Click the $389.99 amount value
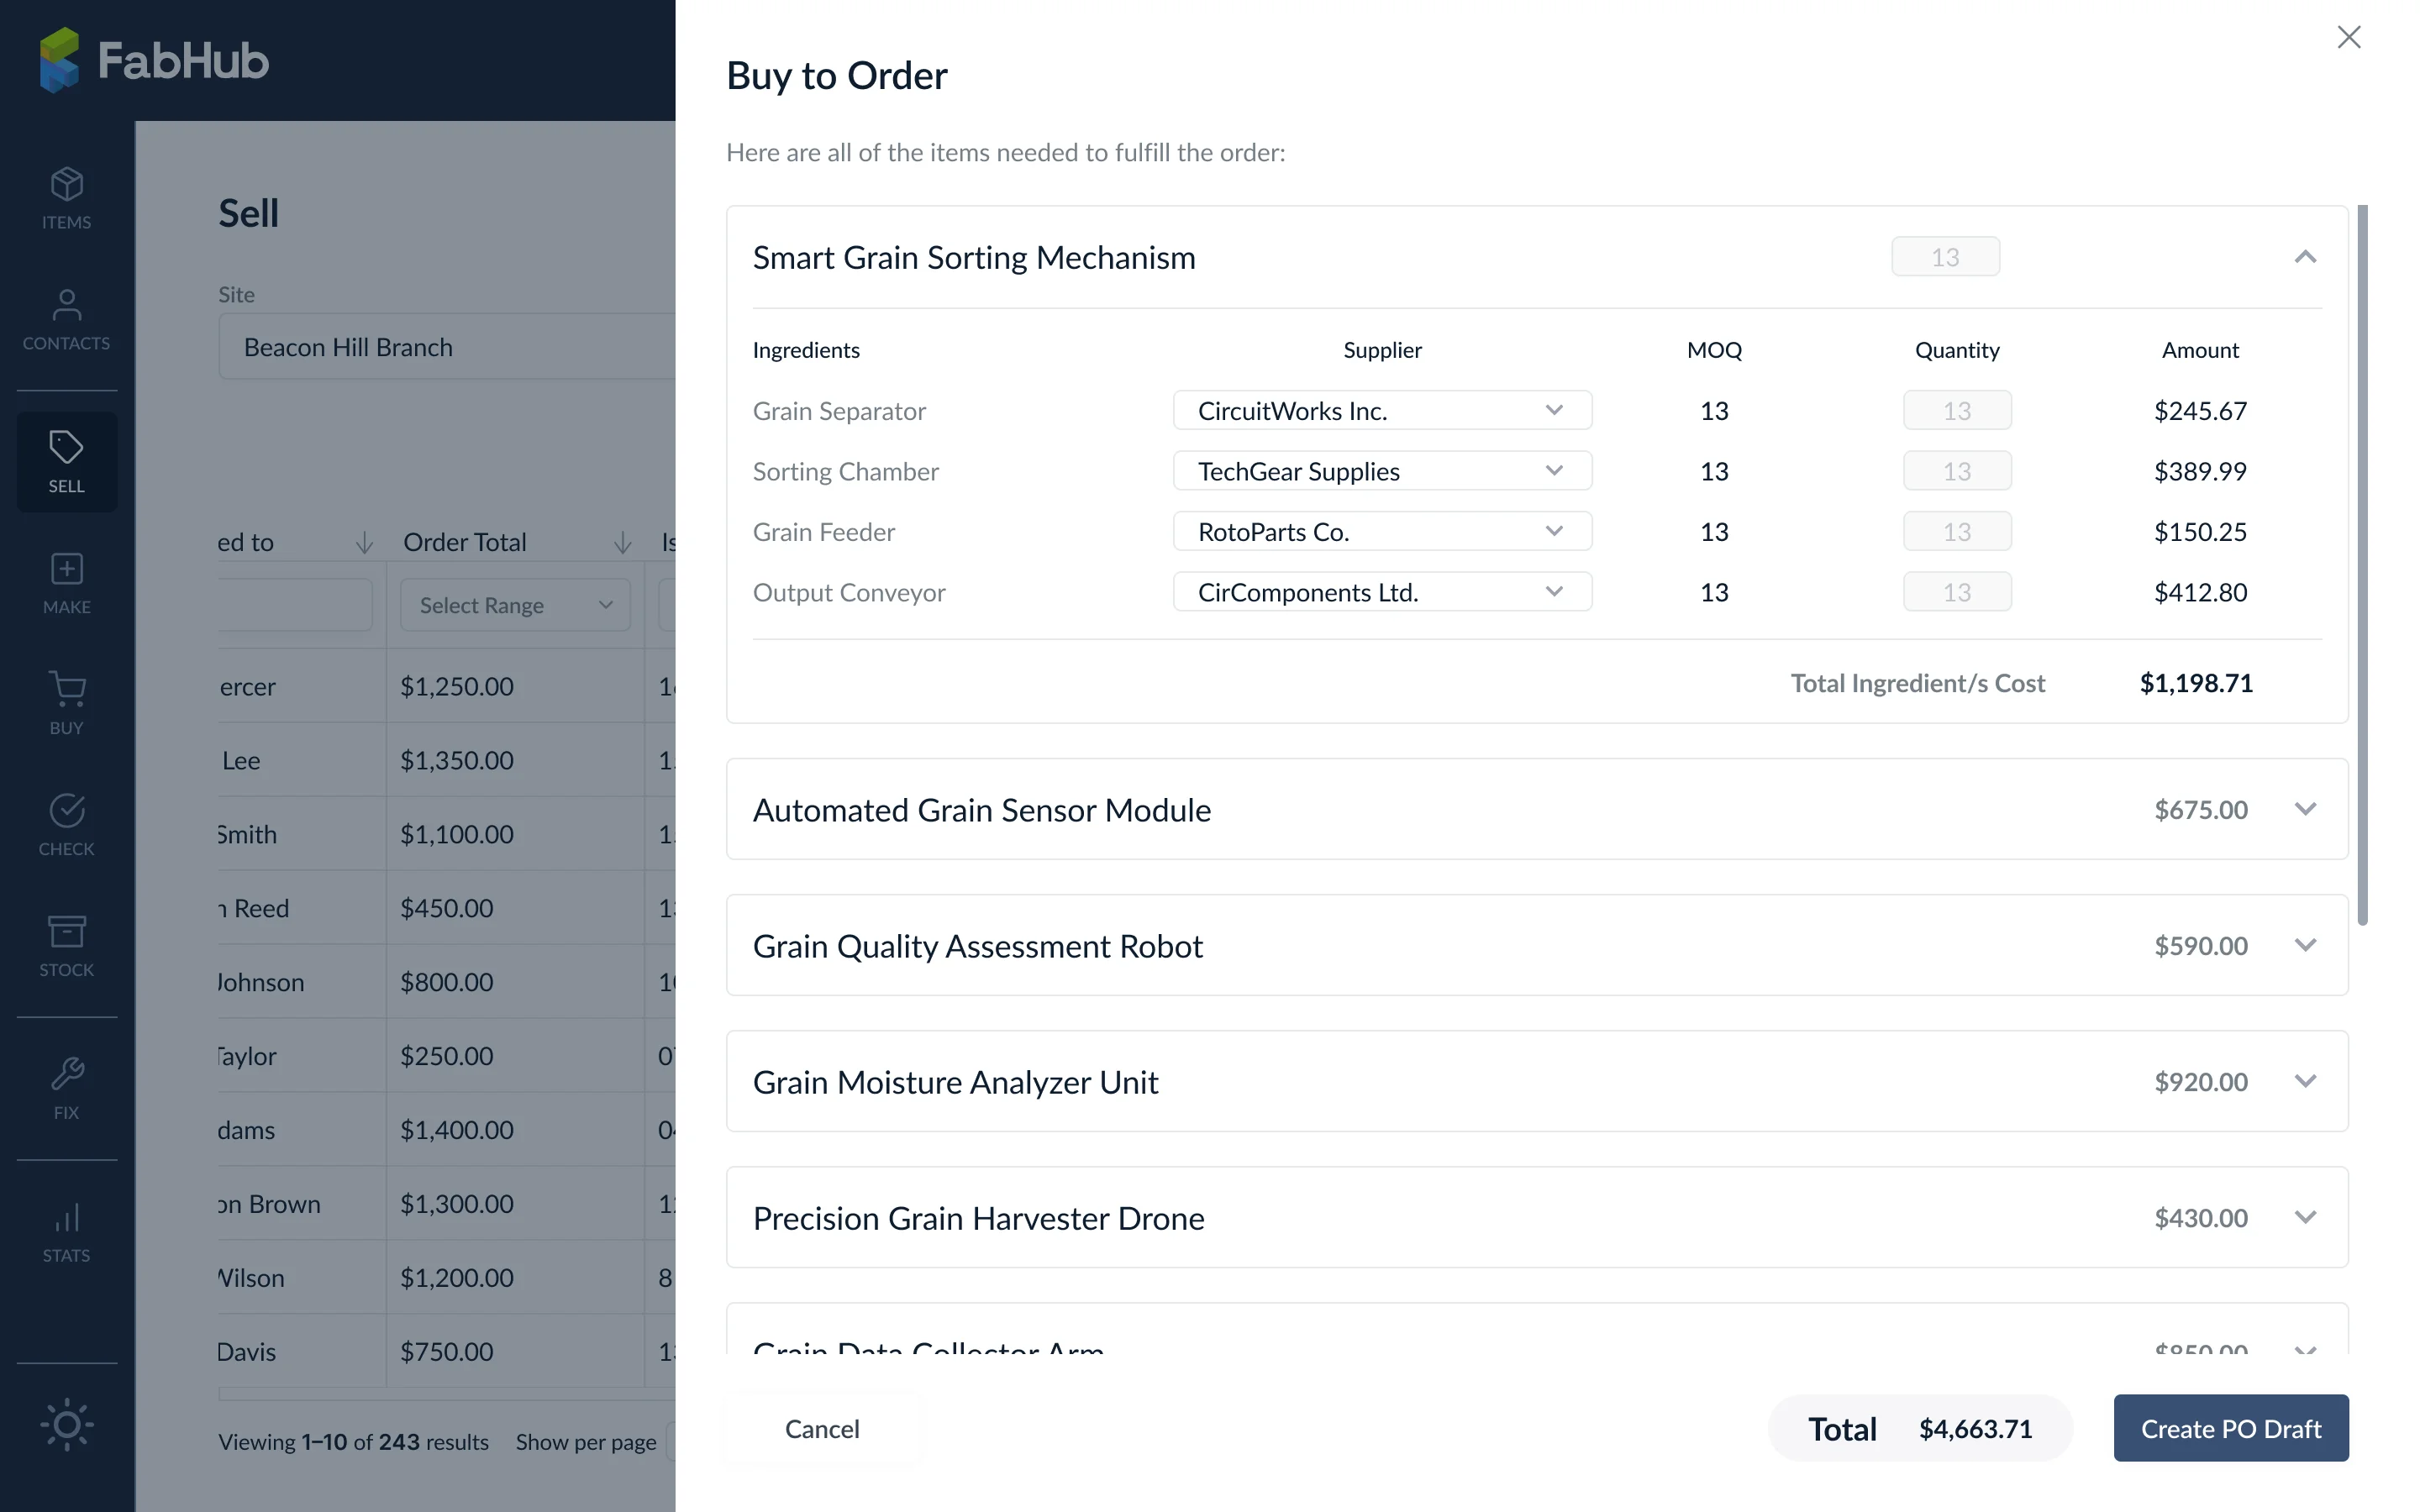 (2200, 471)
